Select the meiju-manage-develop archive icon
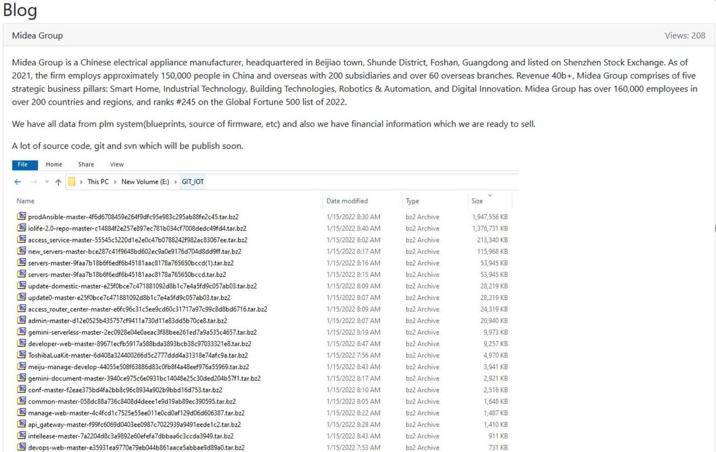716x452 pixels. coord(22,367)
